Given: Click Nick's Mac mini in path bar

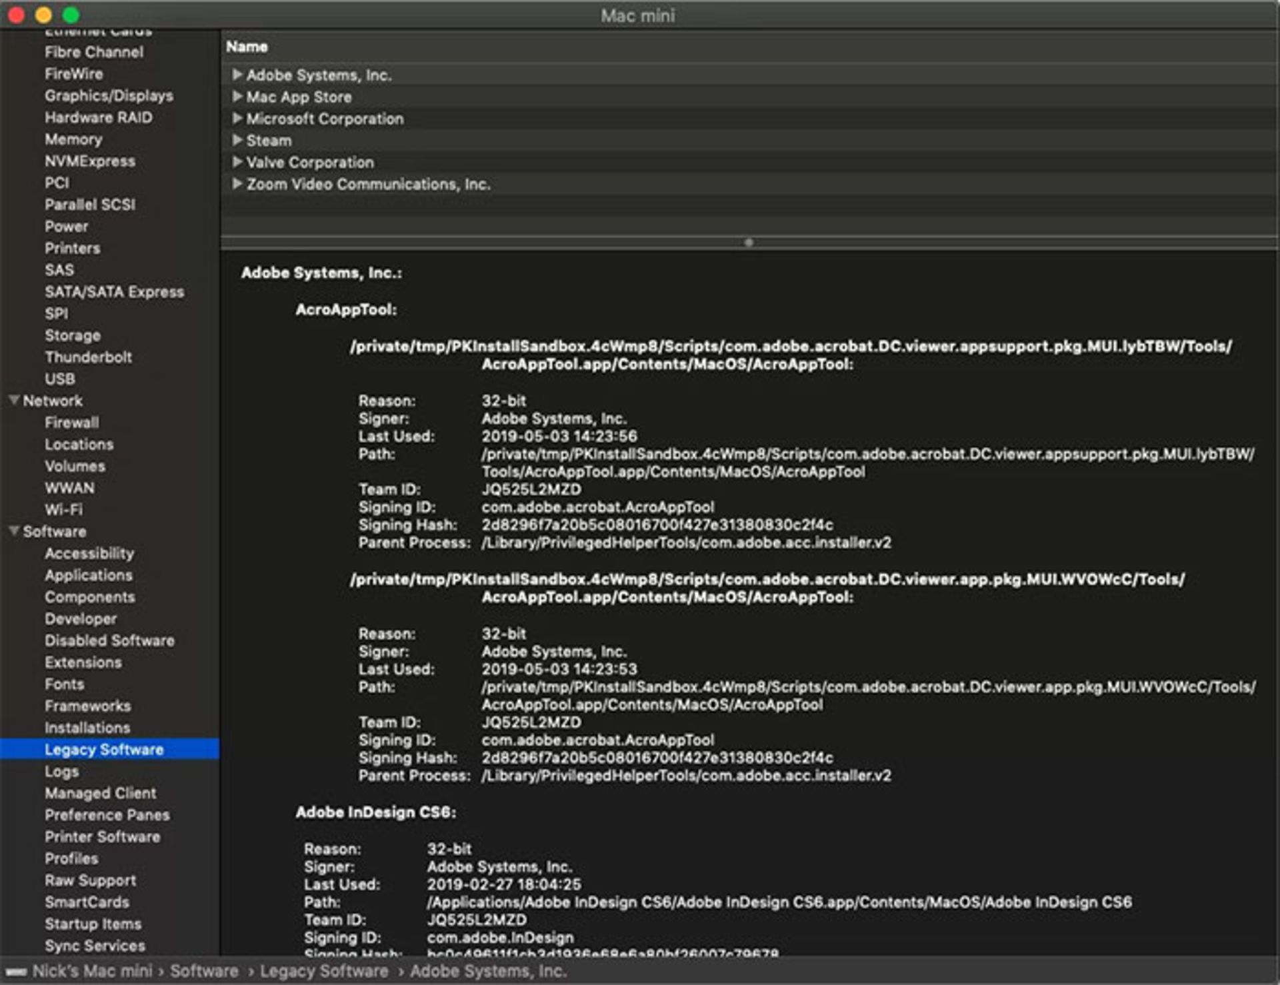Looking at the screenshot, I should pos(92,971).
